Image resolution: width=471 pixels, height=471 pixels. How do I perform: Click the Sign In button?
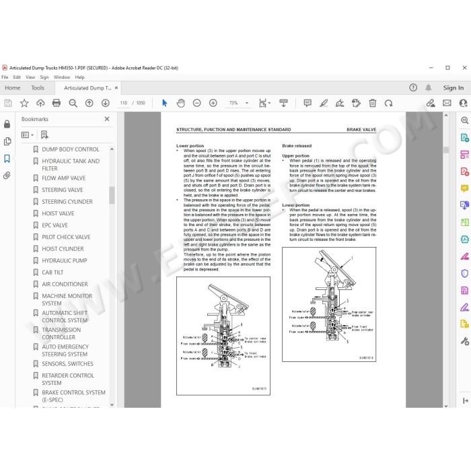[x=454, y=87]
